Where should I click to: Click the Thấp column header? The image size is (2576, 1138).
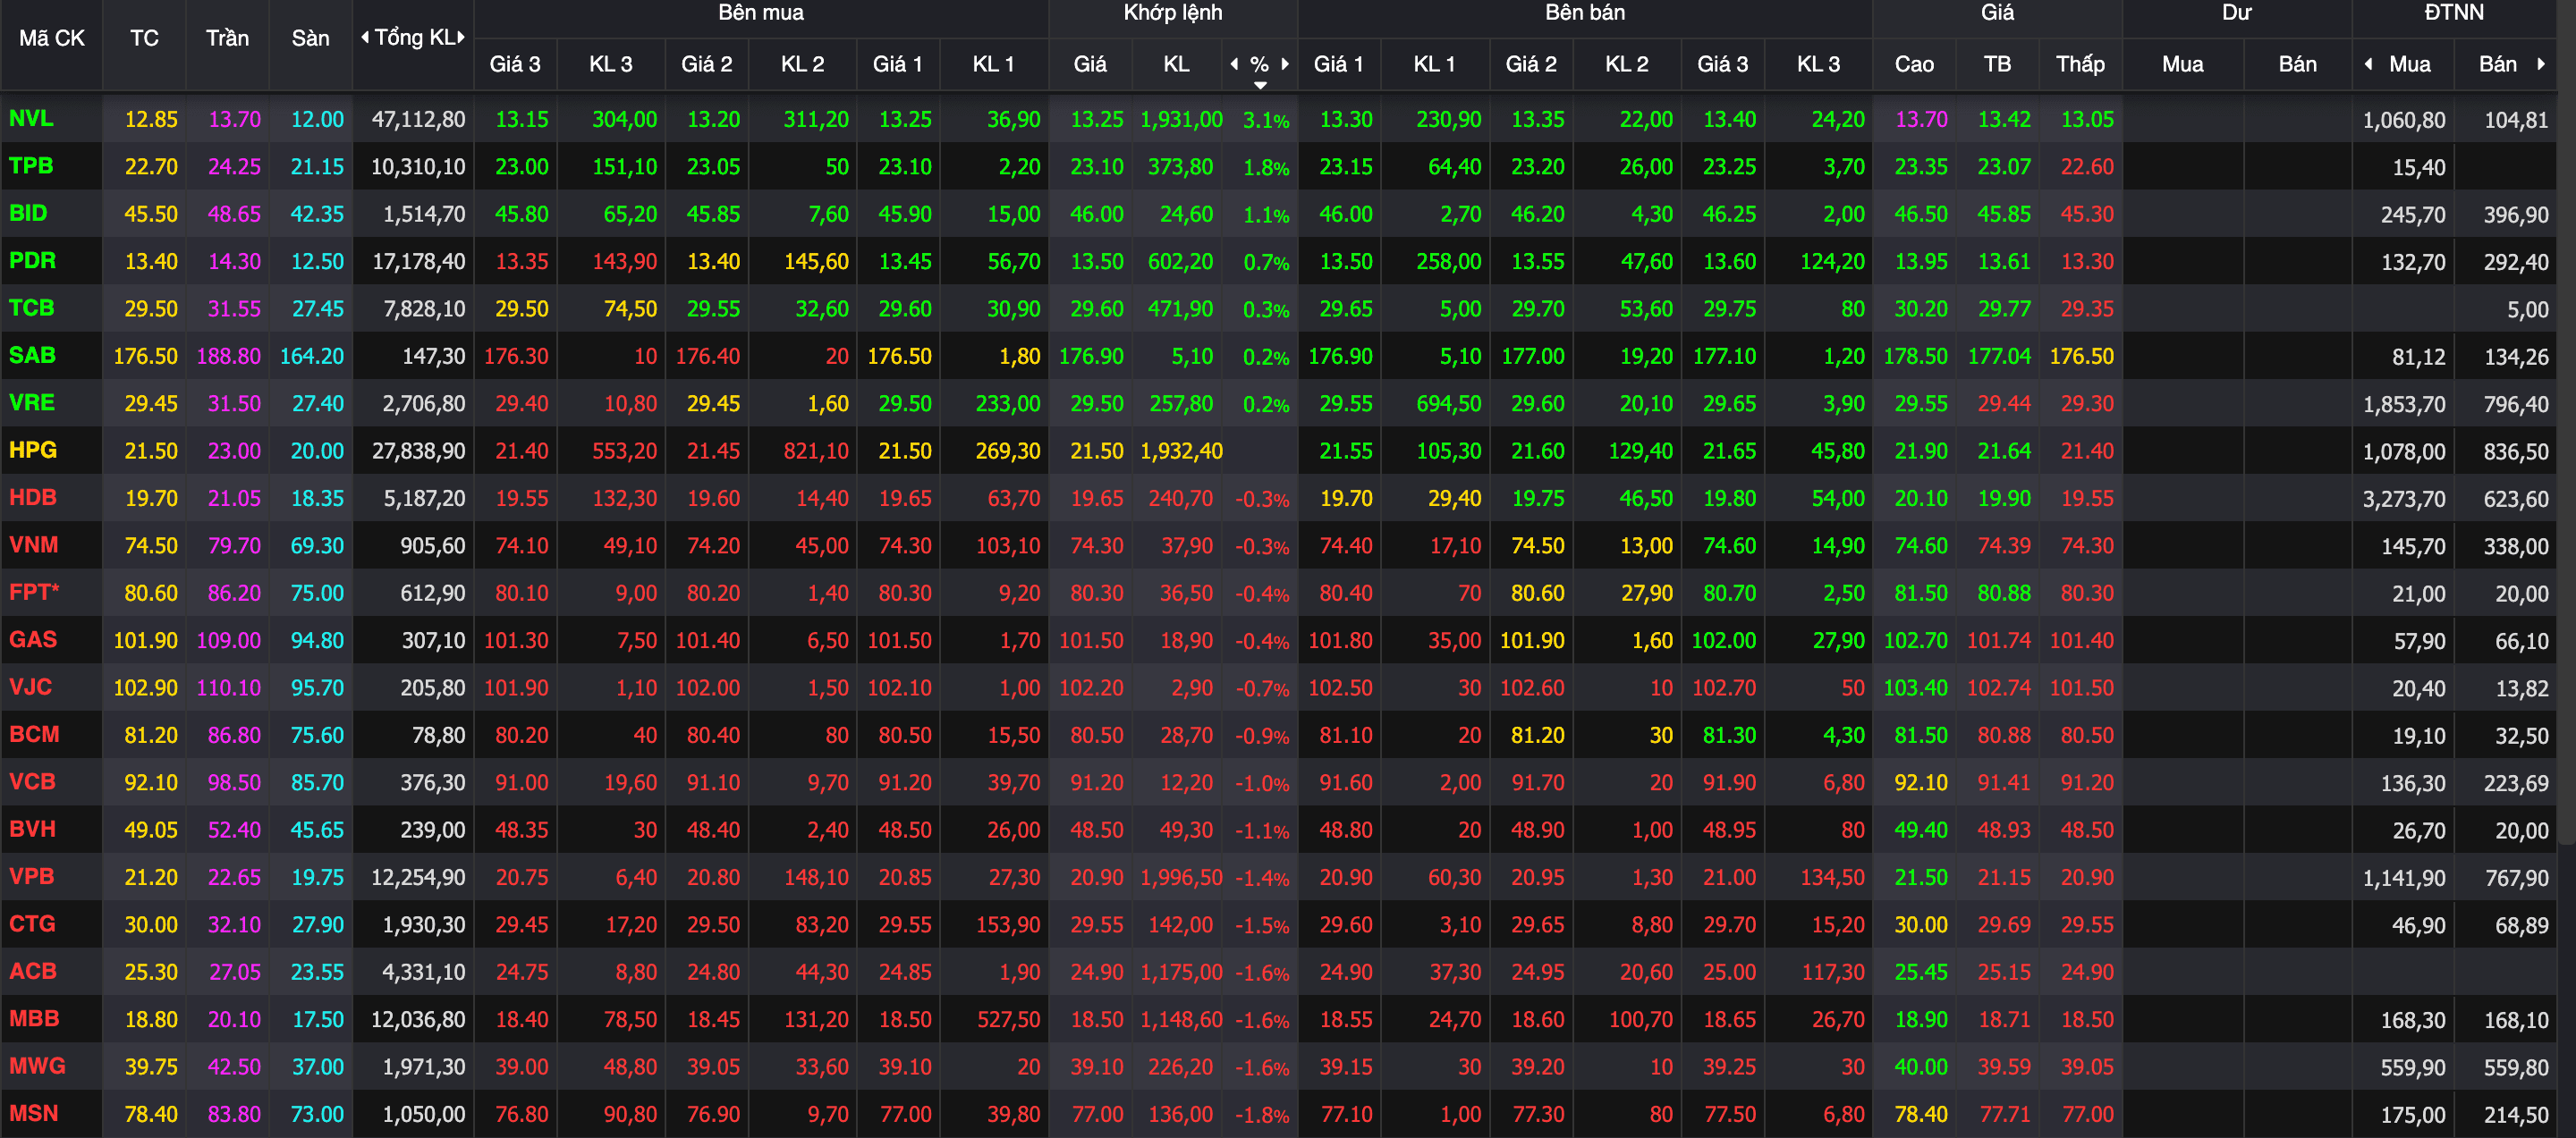2080,64
